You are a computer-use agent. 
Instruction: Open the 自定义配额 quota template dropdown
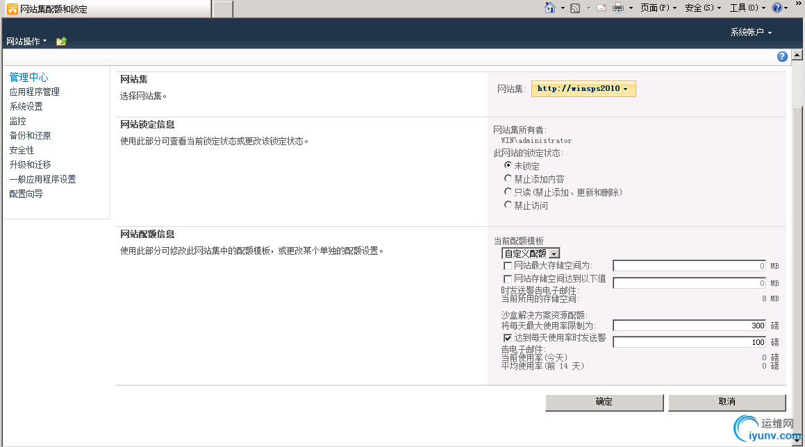(x=531, y=253)
